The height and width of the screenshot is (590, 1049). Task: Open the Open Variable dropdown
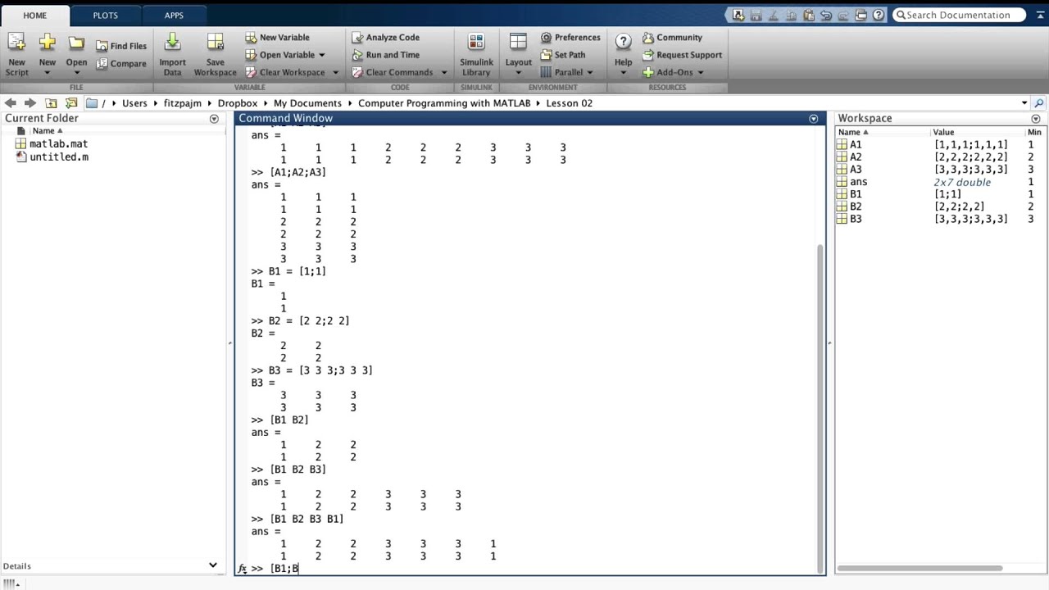[321, 55]
